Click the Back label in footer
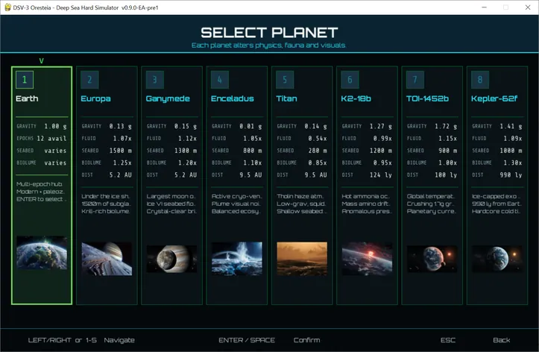Viewport: 539px width, 352px height. pyautogui.click(x=502, y=340)
